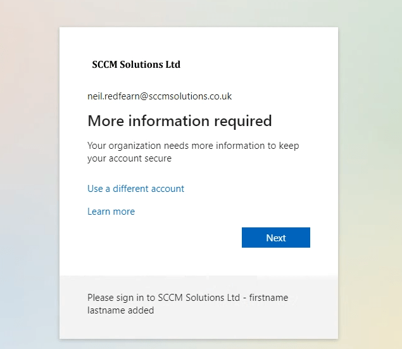This screenshot has width=402, height=349.
Task: Click the organization needs more information text
Action: pyautogui.click(x=193, y=146)
